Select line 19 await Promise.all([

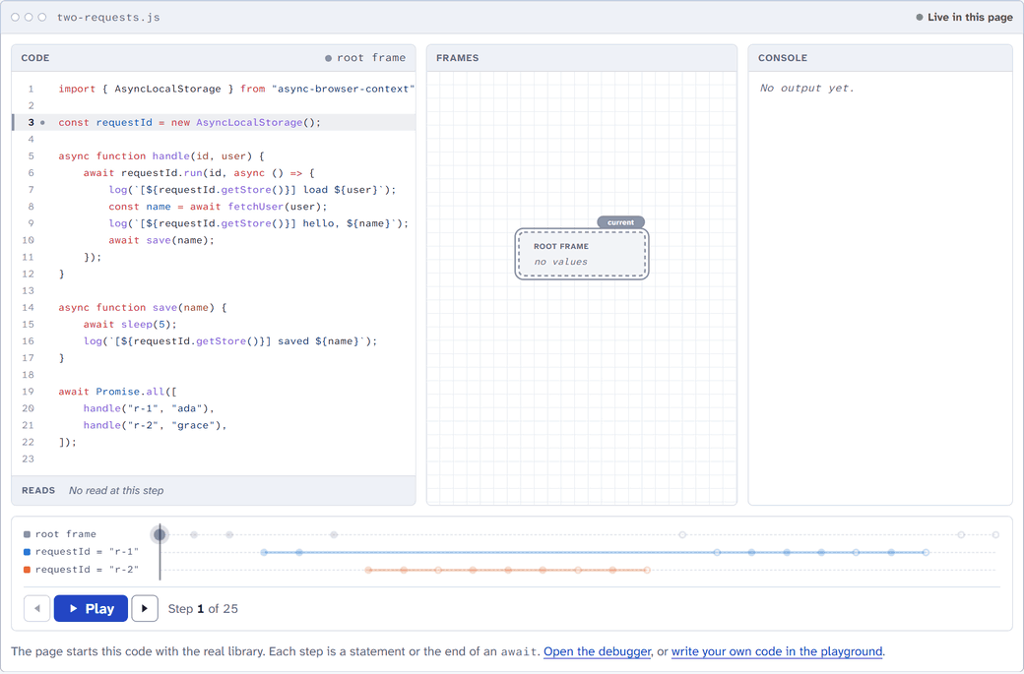pyautogui.click(x=214, y=392)
